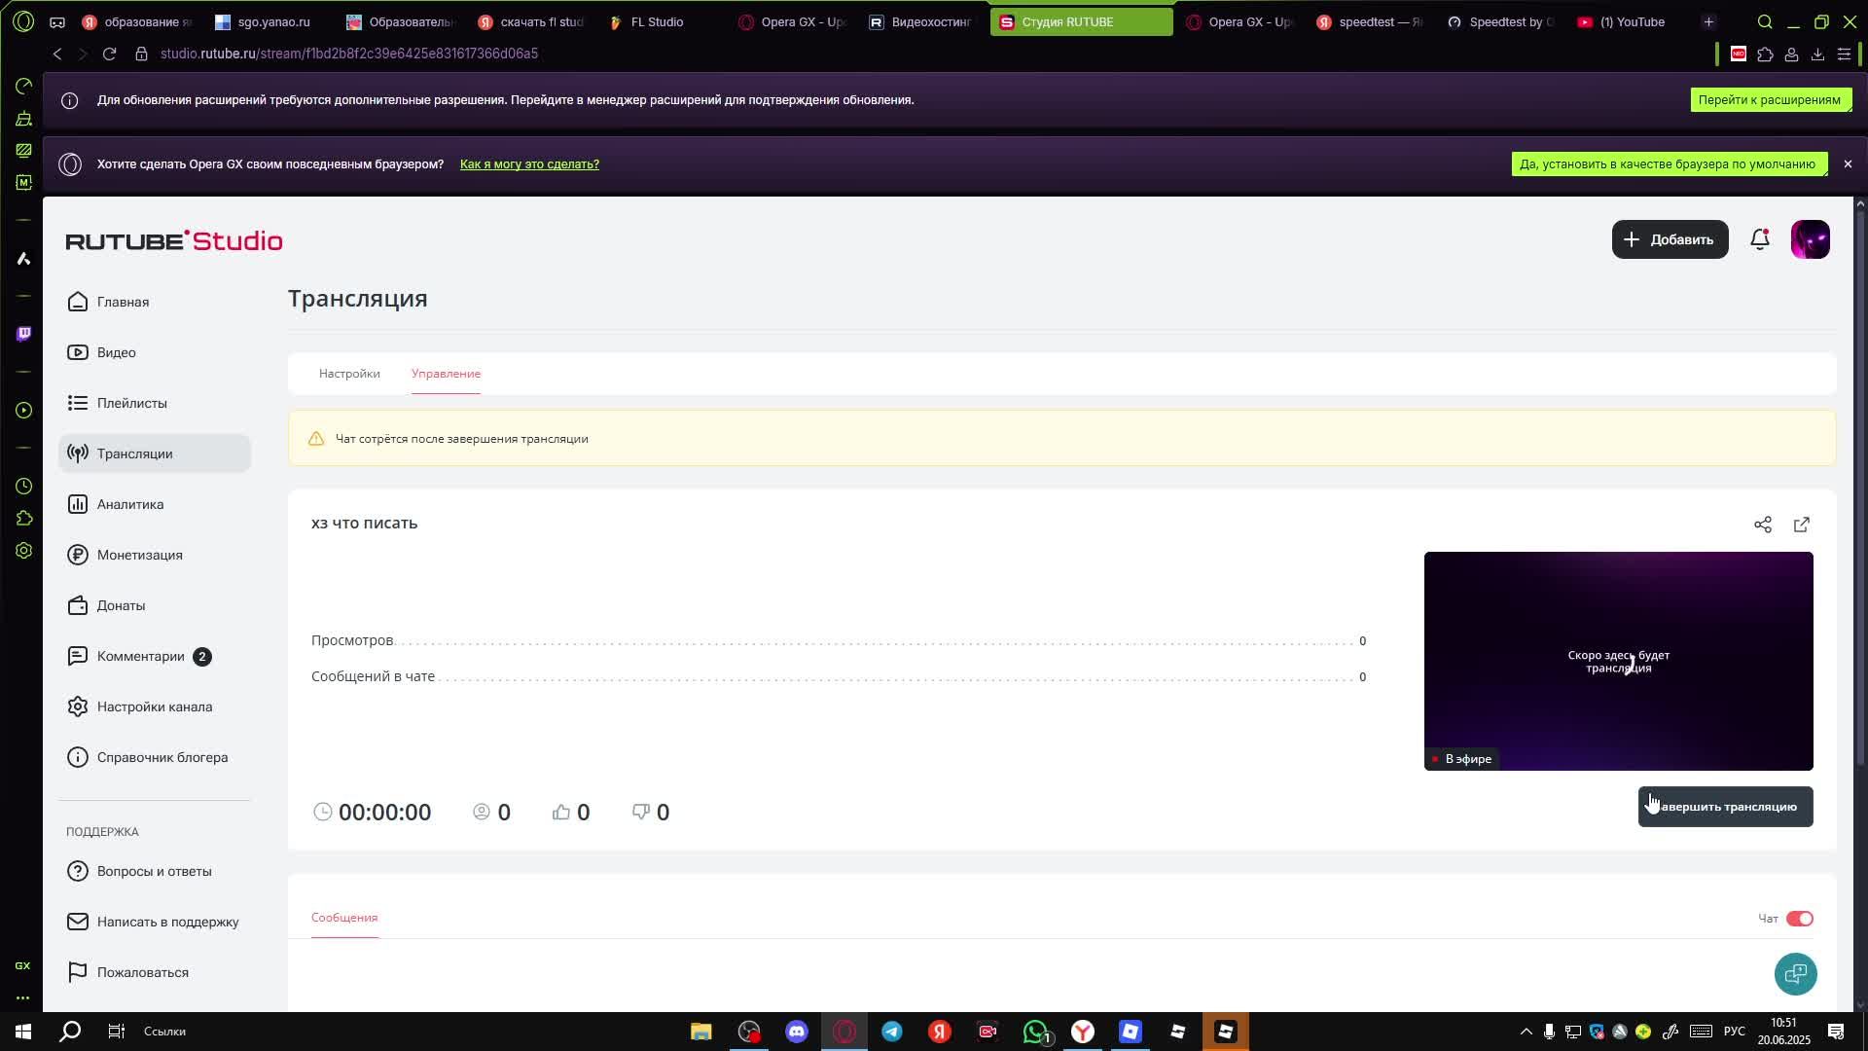
Task: Select Трансляции in the sidebar
Action: 154,453
